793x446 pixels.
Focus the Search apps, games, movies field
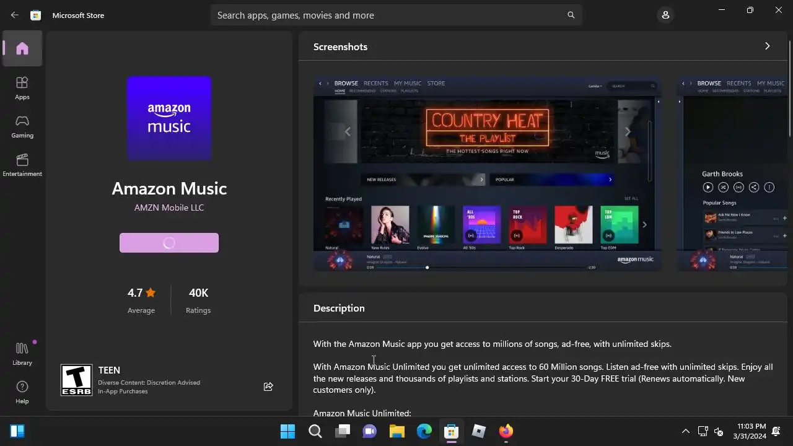coord(396,15)
